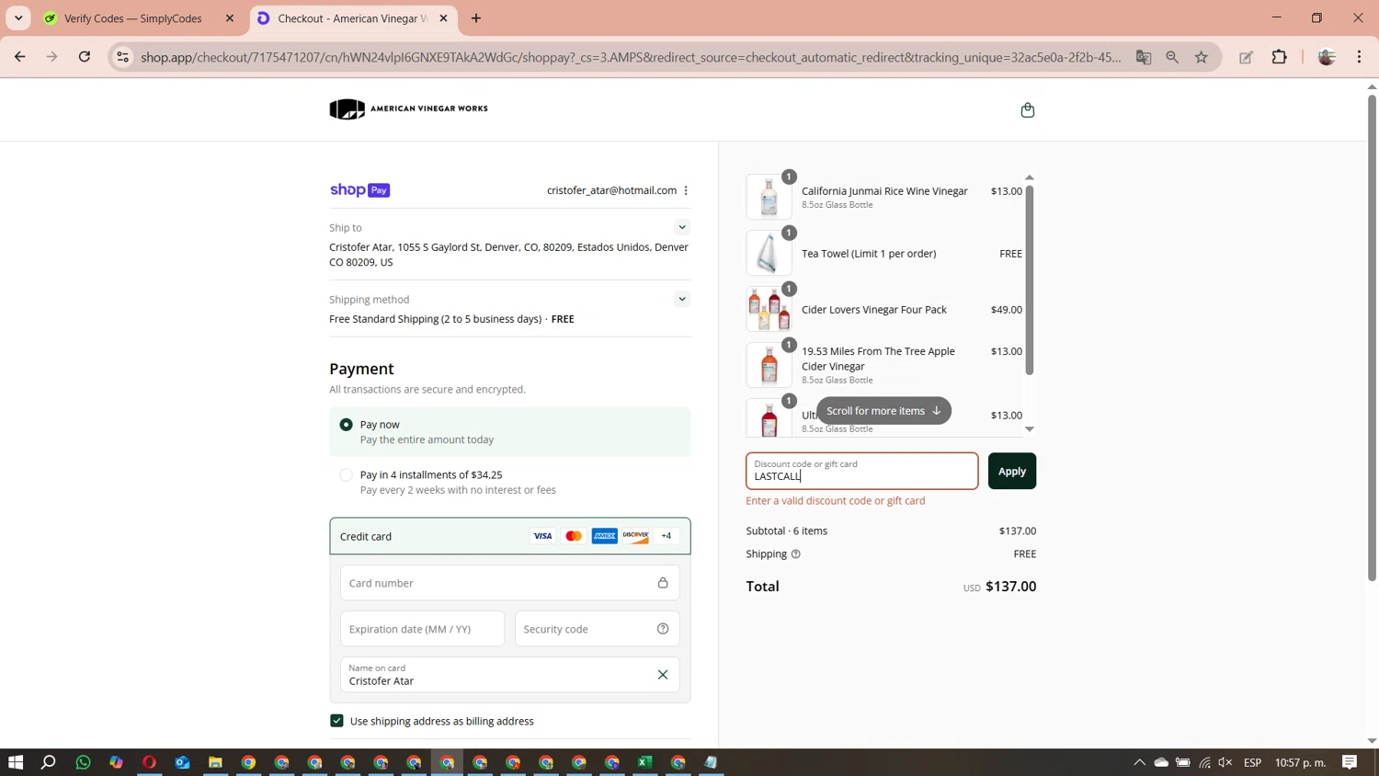Viewport: 1379px width, 776px height.
Task: Click the order items scroll down arrow
Action: coord(1030,429)
